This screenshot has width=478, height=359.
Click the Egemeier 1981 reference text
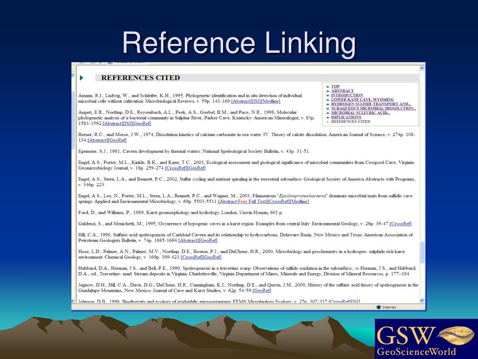(194, 151)
